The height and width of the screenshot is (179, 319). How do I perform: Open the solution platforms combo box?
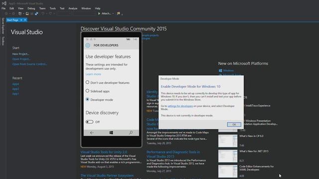(84, 13)
